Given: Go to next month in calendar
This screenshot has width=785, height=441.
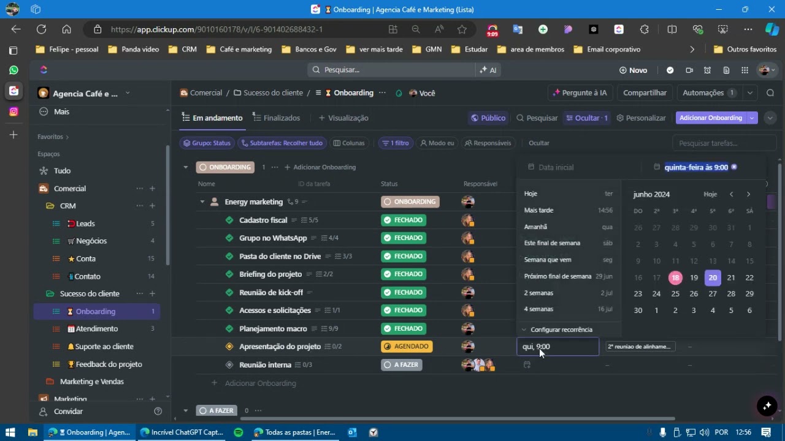Looking at the screenshot, I should pyautogui.click(x=748, y=194).
